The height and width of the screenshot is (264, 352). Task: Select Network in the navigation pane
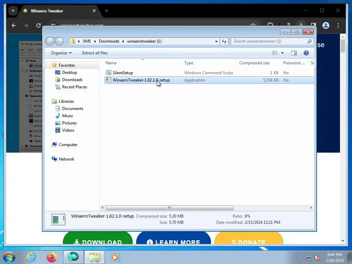[x=66, y=159]
